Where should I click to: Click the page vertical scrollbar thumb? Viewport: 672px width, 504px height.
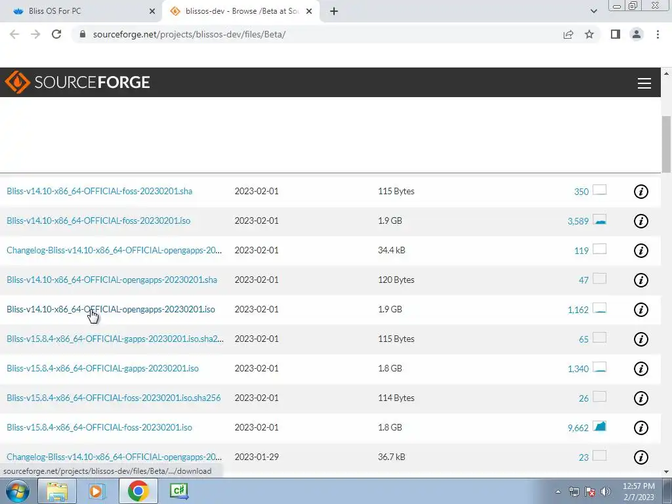[x=666, y=144]
